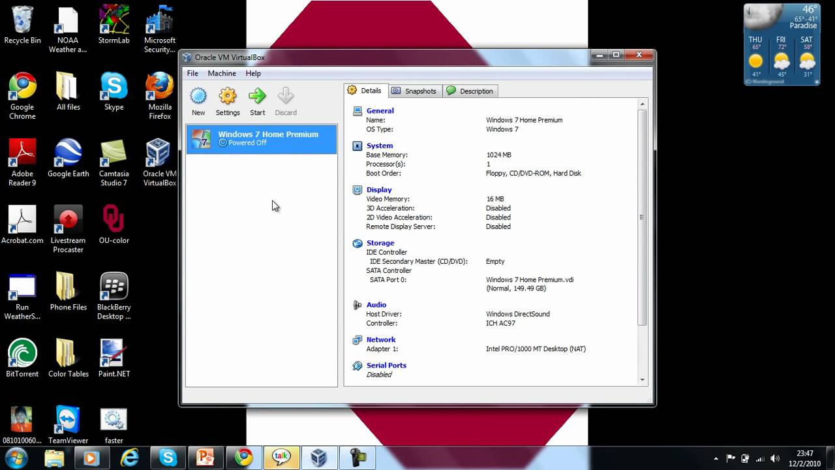The width and height of the screenshot is (835, 470).
Task: Click 'Floppy, CD/DVD-ROM, Hard Disk' boot order
Action: coord(534,174)
